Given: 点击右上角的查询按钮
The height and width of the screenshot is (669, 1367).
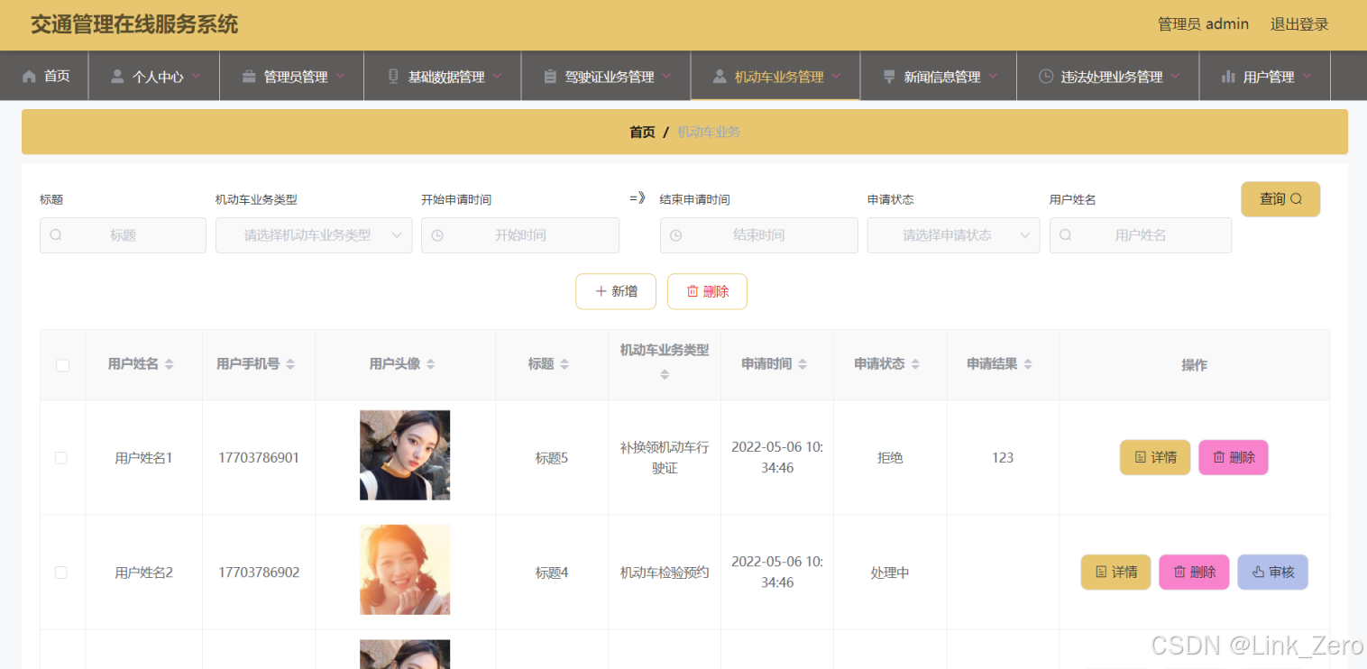Looking at the screenshot, I should (x=1280, y=198).
